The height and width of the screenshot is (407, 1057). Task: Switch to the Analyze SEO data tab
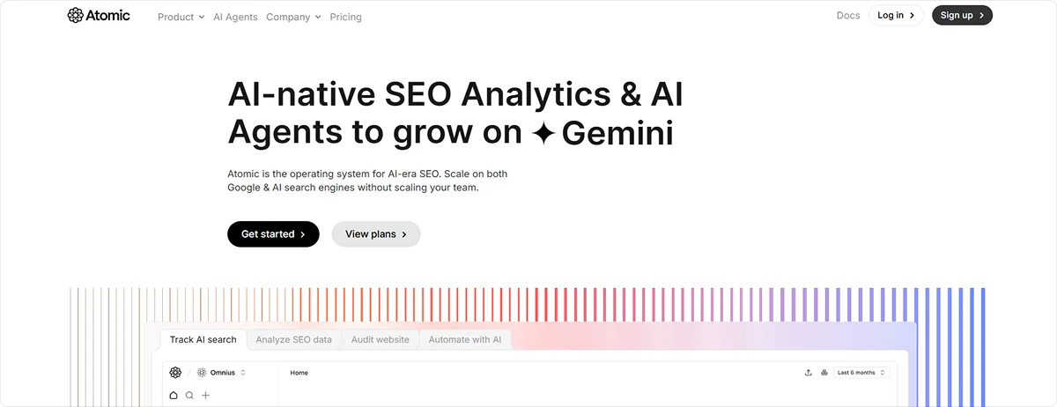pos(293,339)
